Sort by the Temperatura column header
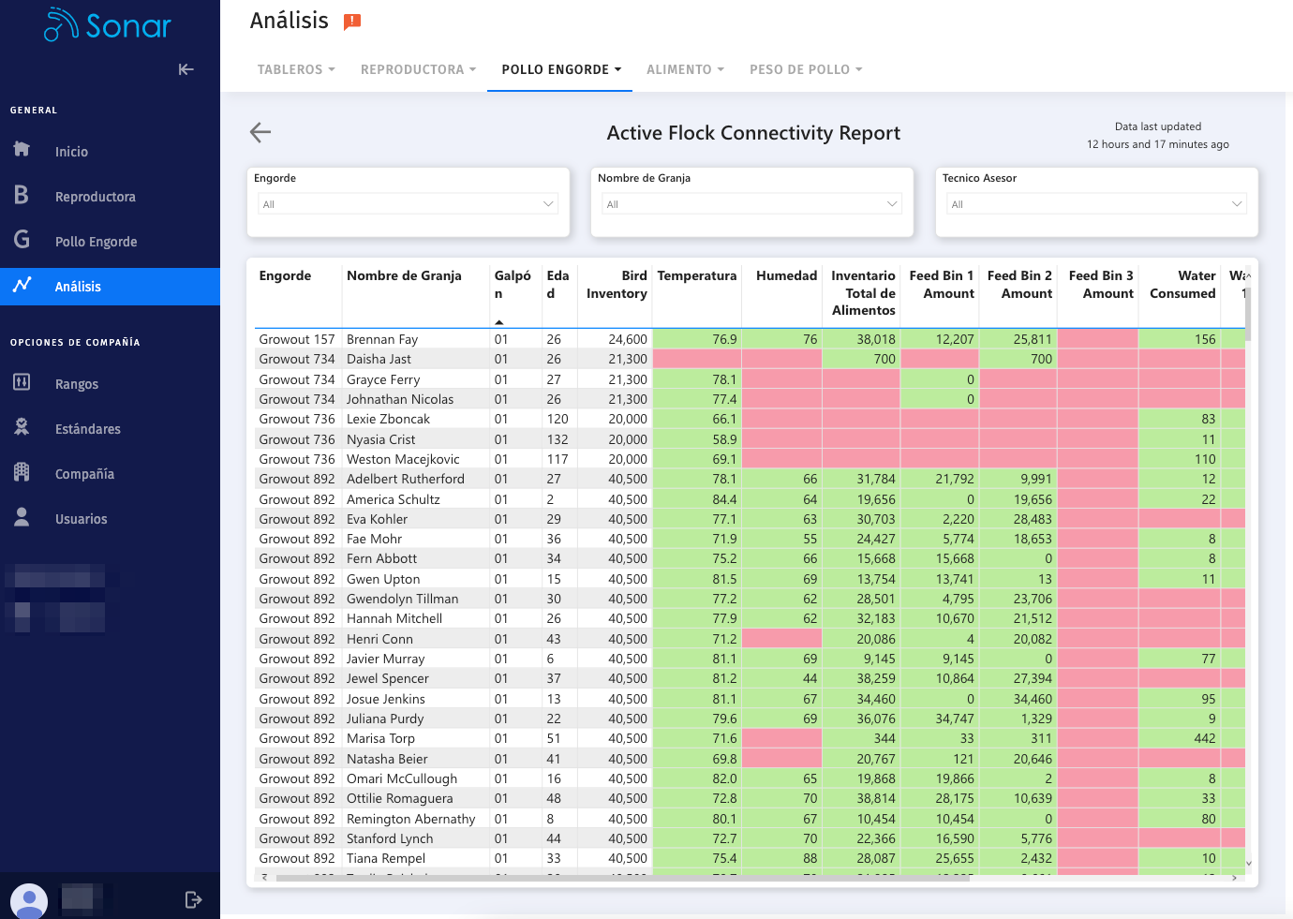 click(x=696, y=275)
